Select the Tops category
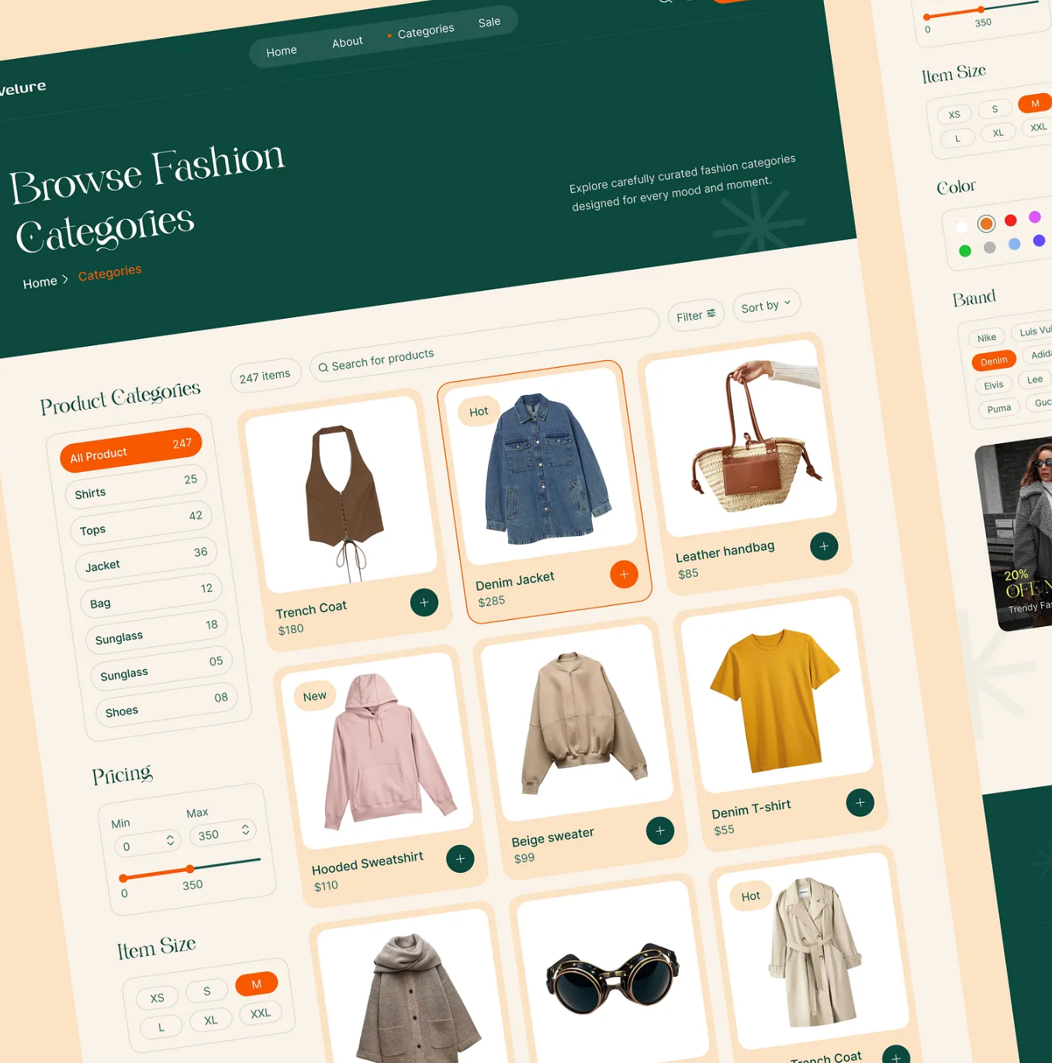This screenshot has height=1063, width=1052. 141,522
